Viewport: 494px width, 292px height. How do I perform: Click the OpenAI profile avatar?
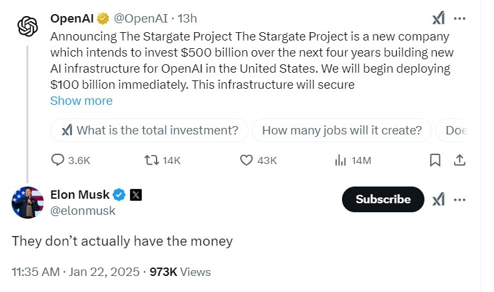point(28,26)
